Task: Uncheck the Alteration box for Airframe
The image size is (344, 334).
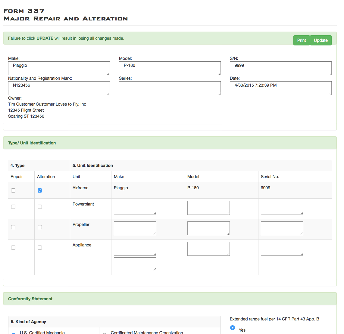Action: coord(40,190)
